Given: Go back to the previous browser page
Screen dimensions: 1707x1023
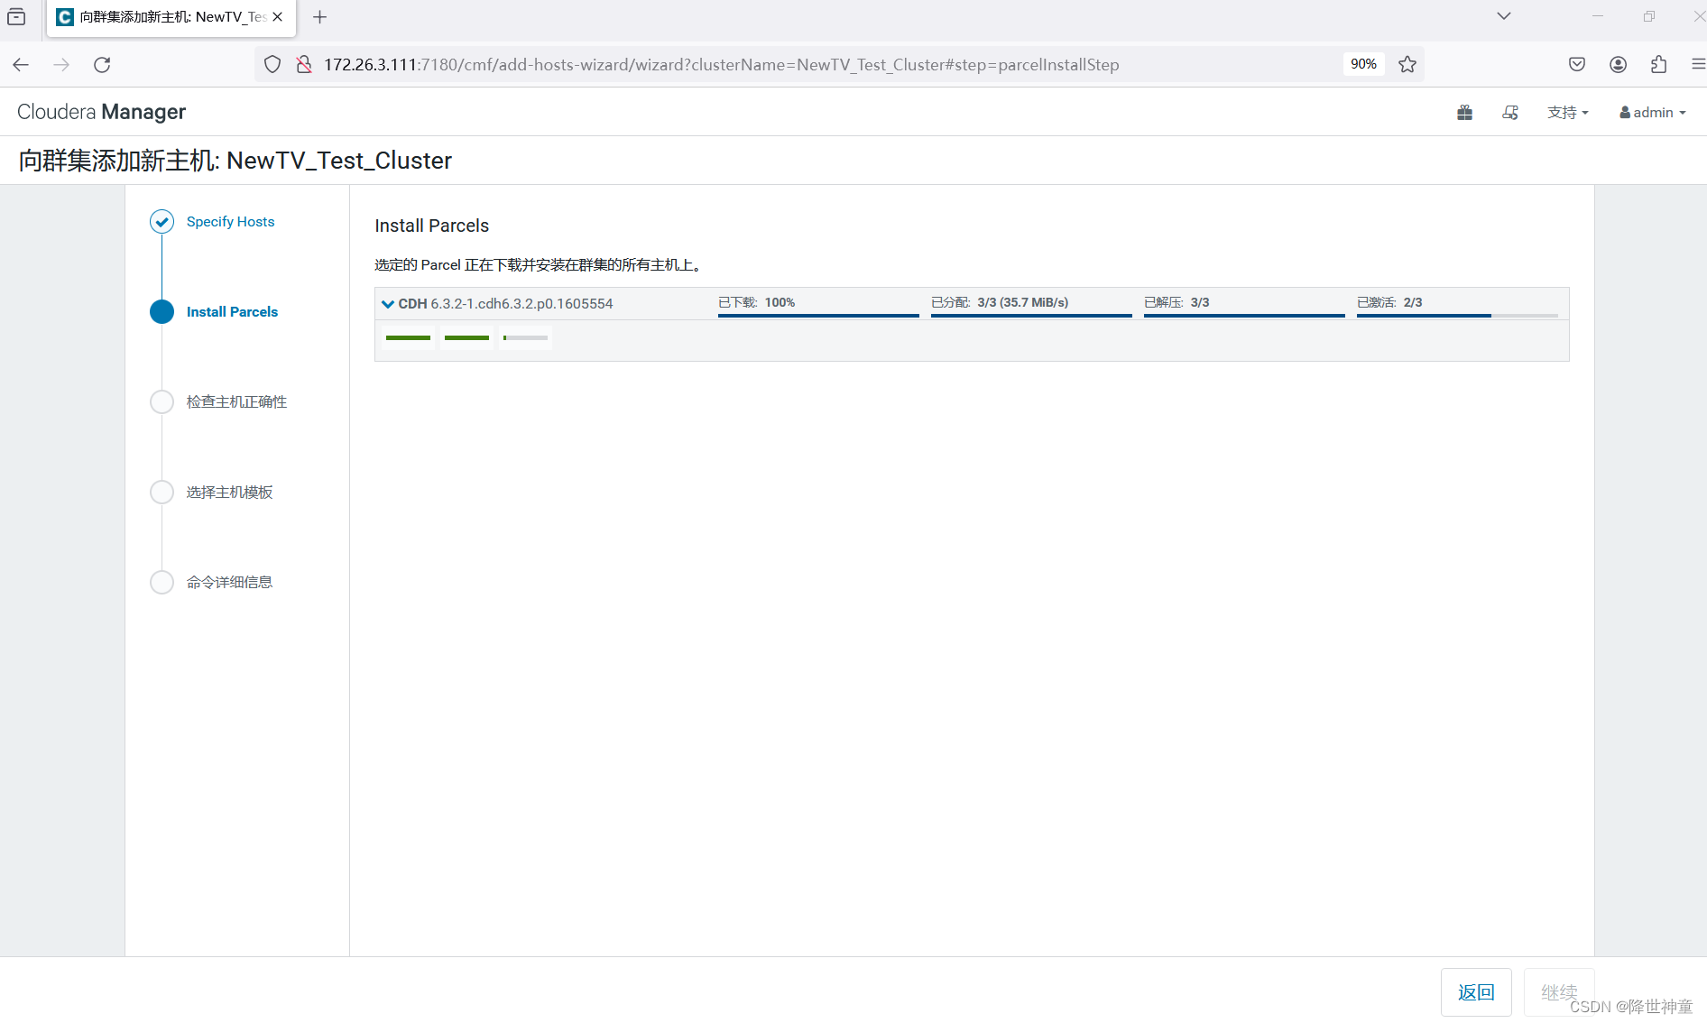Looking at the screenshot, I should (x=21, y=64).
